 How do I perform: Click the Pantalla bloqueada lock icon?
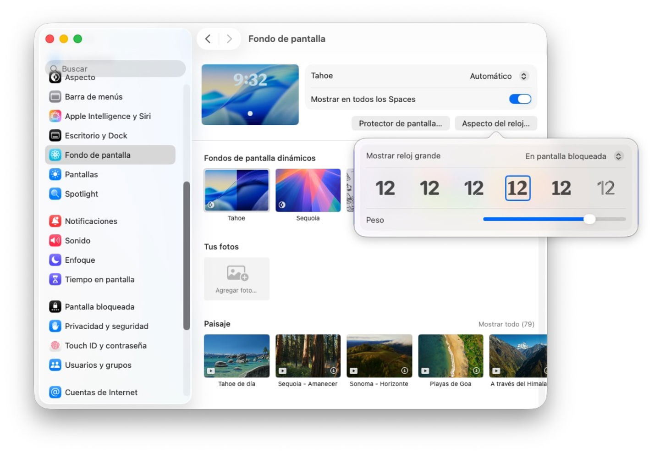(55, 307)
